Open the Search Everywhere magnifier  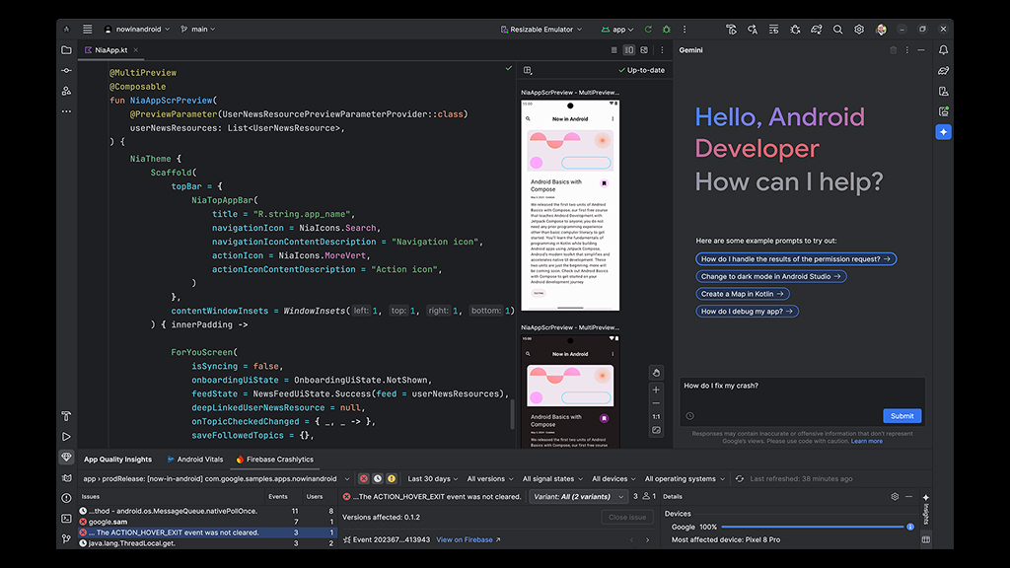coord(838,29)
